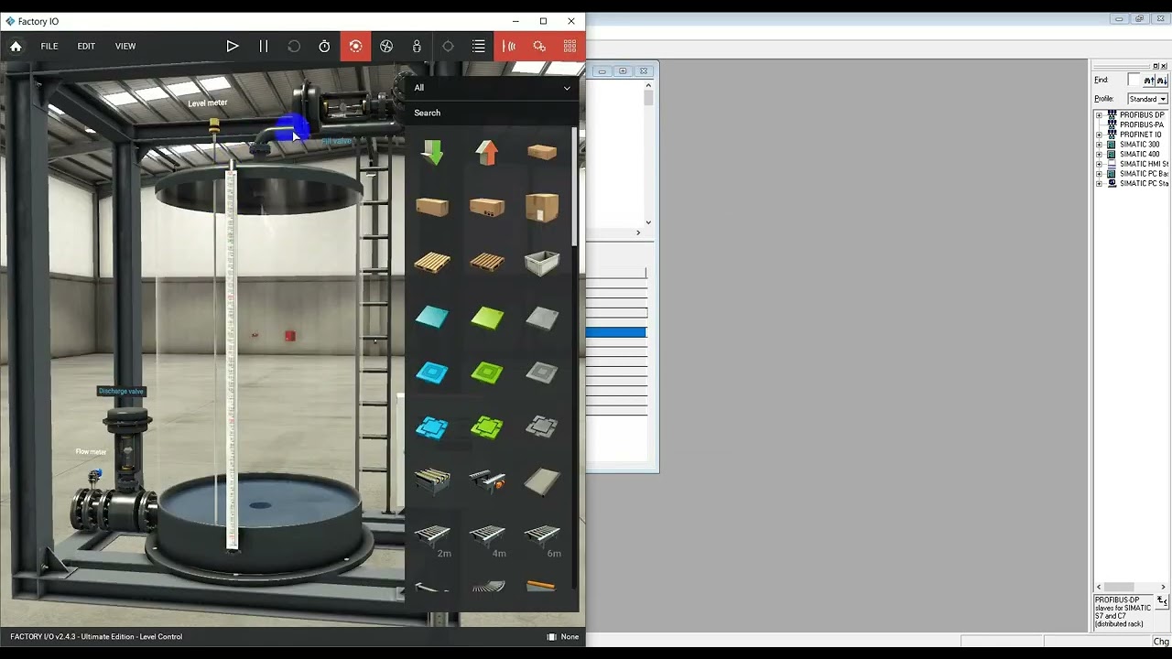Maximize the Factory IO window
Screen dimensions: 1172x659
543,21
